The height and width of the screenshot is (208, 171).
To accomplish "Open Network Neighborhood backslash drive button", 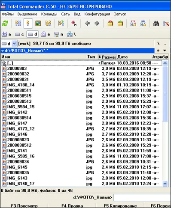I will 71,34.
